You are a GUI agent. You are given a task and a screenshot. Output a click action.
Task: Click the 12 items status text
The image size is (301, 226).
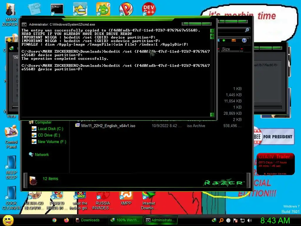(50, 179)
